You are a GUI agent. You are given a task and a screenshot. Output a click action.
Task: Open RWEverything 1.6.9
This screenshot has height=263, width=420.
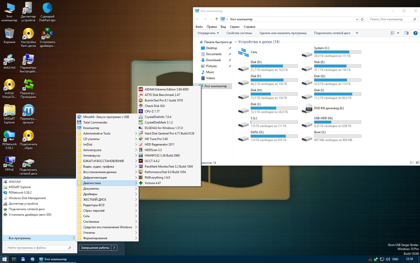169,178
